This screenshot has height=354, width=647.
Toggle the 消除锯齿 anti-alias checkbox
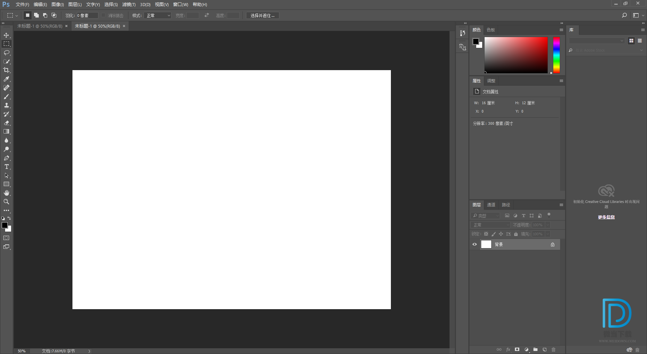(103, 16)
